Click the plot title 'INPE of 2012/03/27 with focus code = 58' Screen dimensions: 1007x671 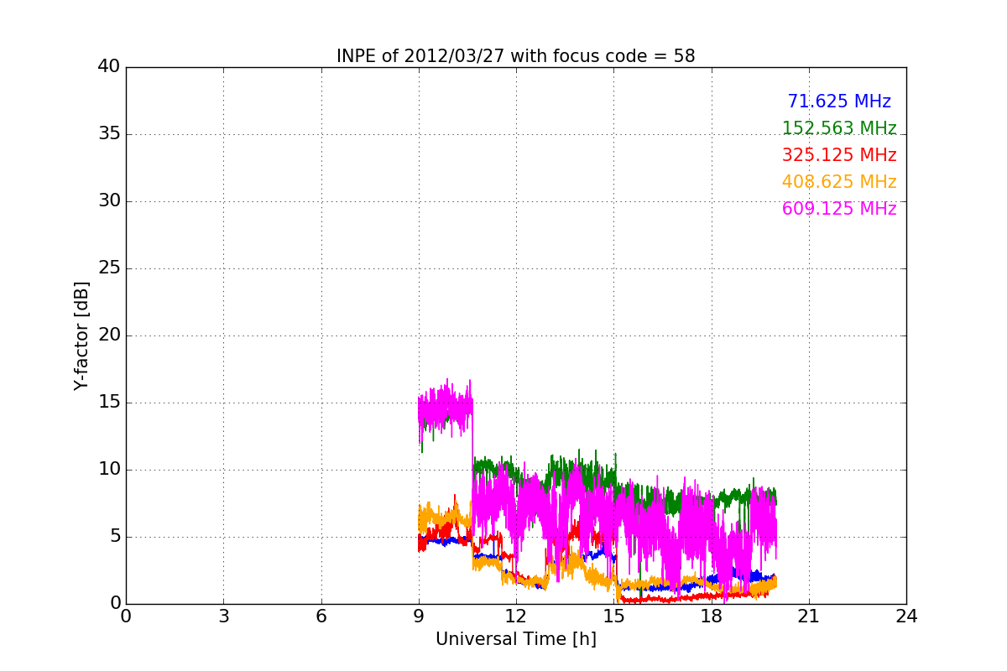(x=515, y=56)
